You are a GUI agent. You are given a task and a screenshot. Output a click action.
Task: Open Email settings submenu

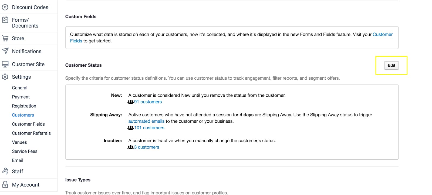[x=18, y=160]
